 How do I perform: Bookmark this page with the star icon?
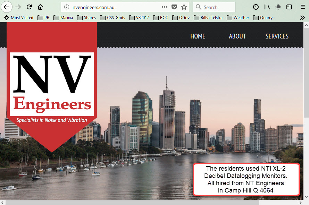[x=184, y=7]
